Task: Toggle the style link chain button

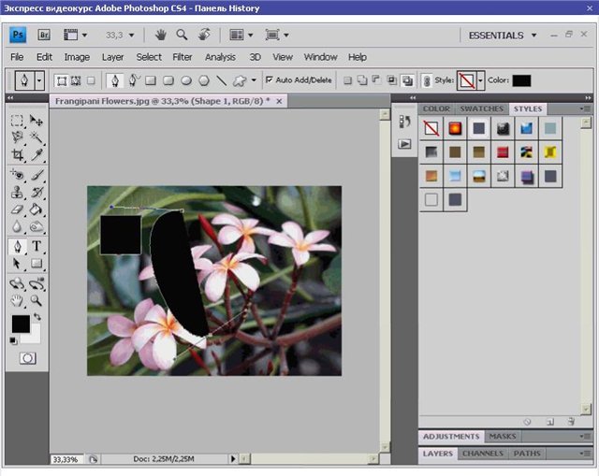Action: (x=426, y=81)
